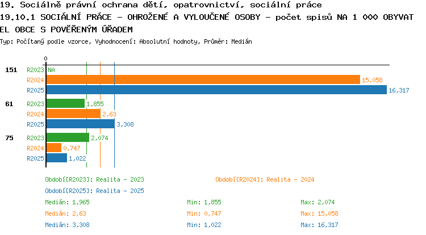Select the orange bar valued 0,747
Screen dimensions: 426x235
(54, 148)
